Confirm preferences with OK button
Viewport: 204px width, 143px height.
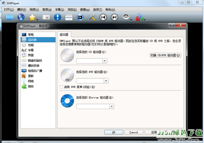pos(114,132)
